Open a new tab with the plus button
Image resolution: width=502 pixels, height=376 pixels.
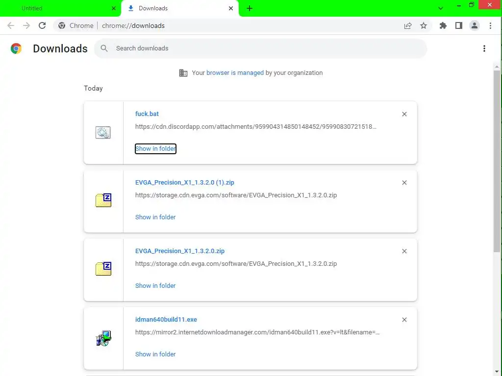click(250, 9)
